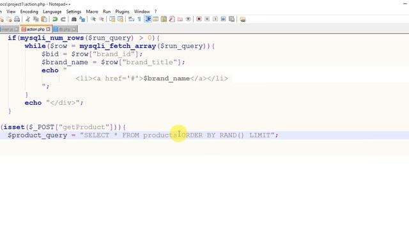Close the action.php tab
The width and height of the screenshot is (409, 230).
(x=49, y=29)
